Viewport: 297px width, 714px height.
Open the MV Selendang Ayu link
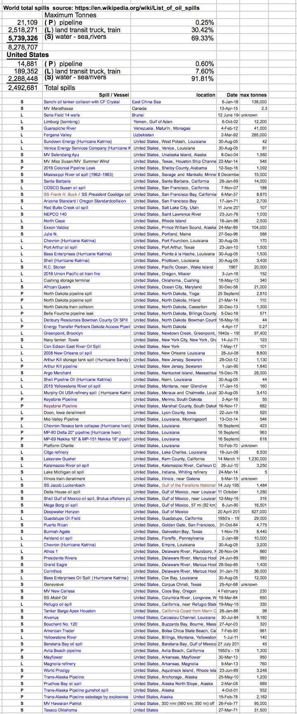pyautogui.click(x=61, y=155)
